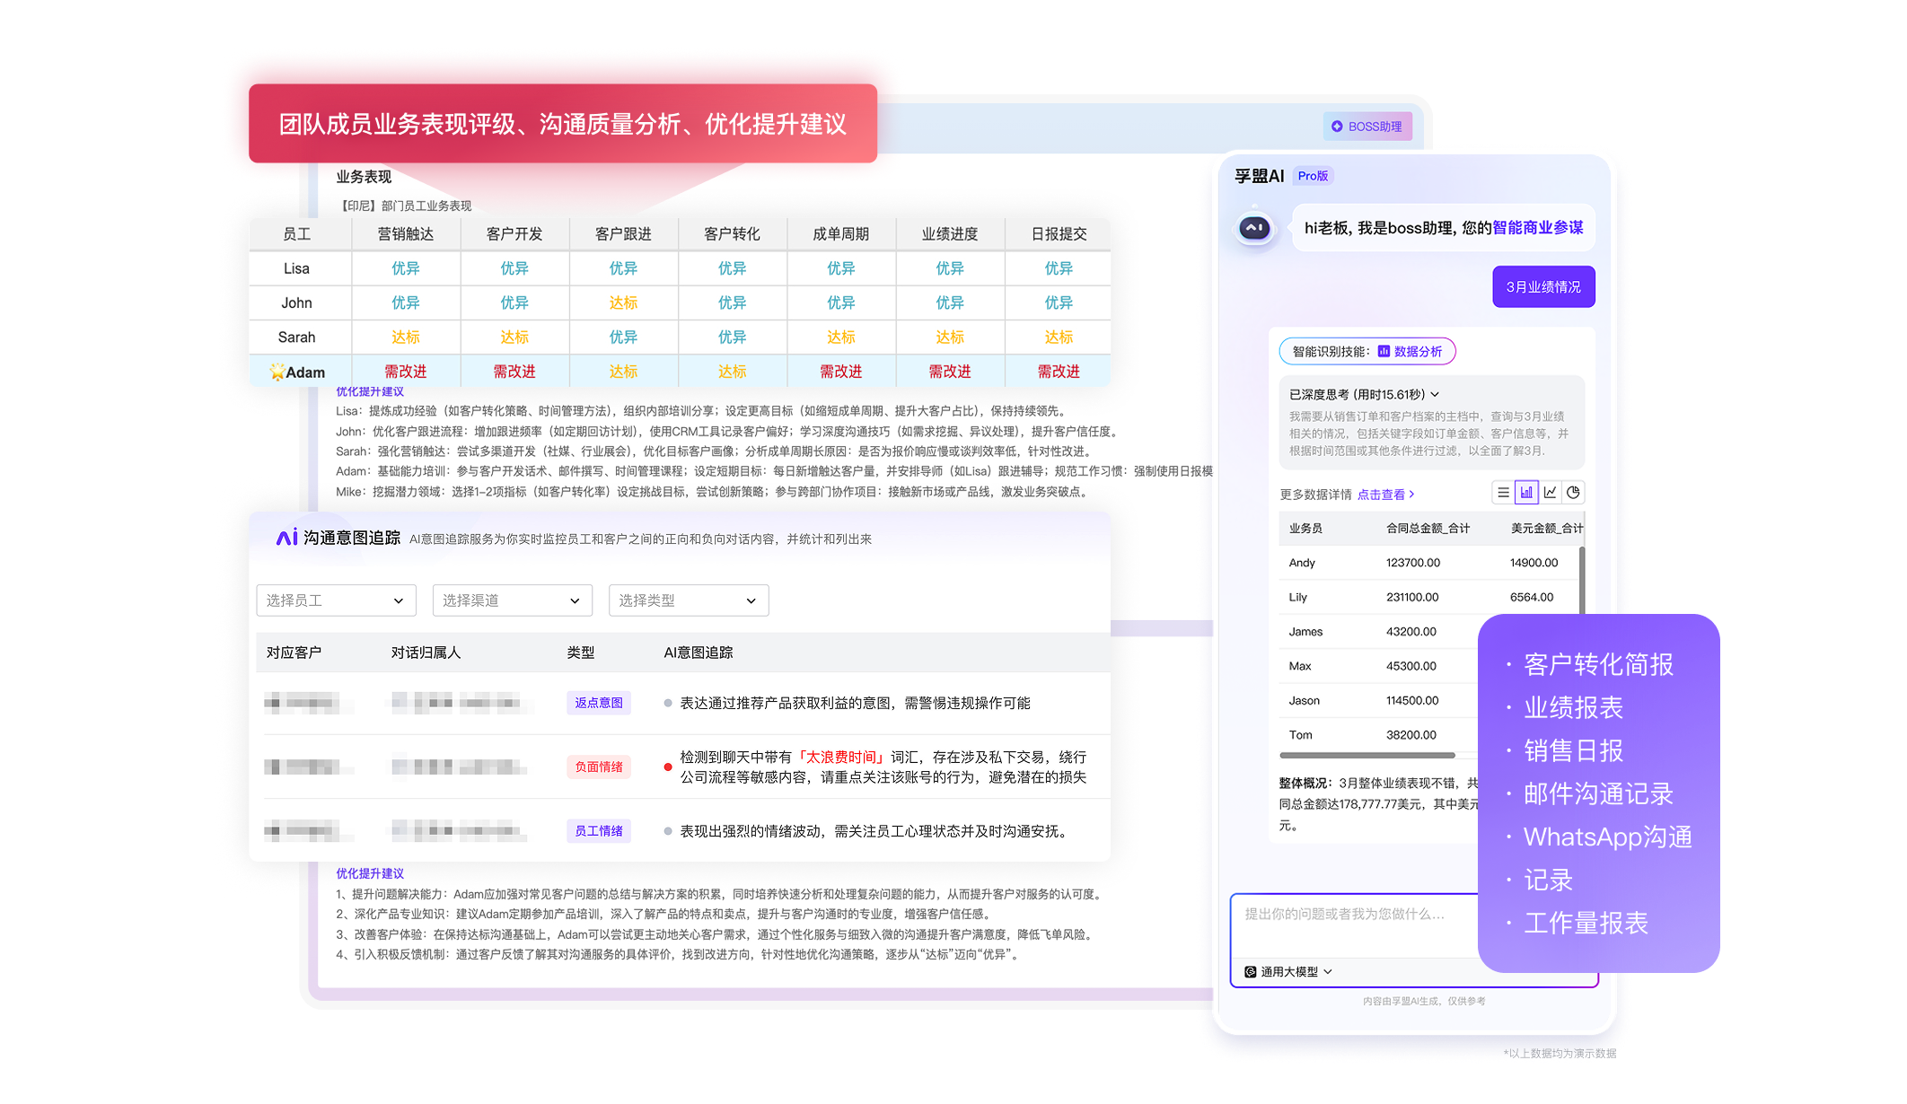Open the 选择类型 dropdown
The image size is (1907, 1104).
[x=688, y=600]
